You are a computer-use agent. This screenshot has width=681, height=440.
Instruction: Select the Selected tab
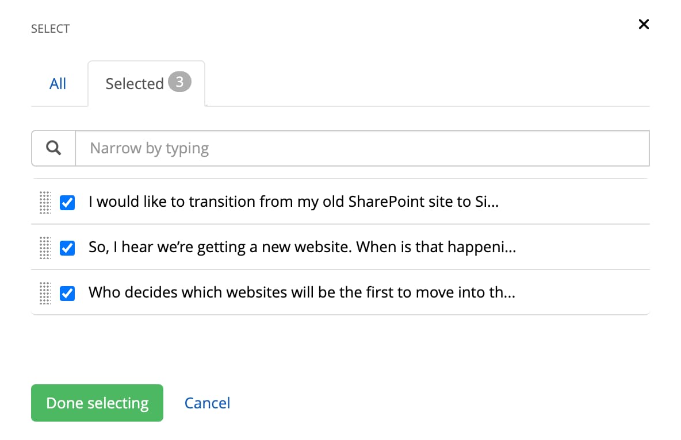(x=135, y=84)
